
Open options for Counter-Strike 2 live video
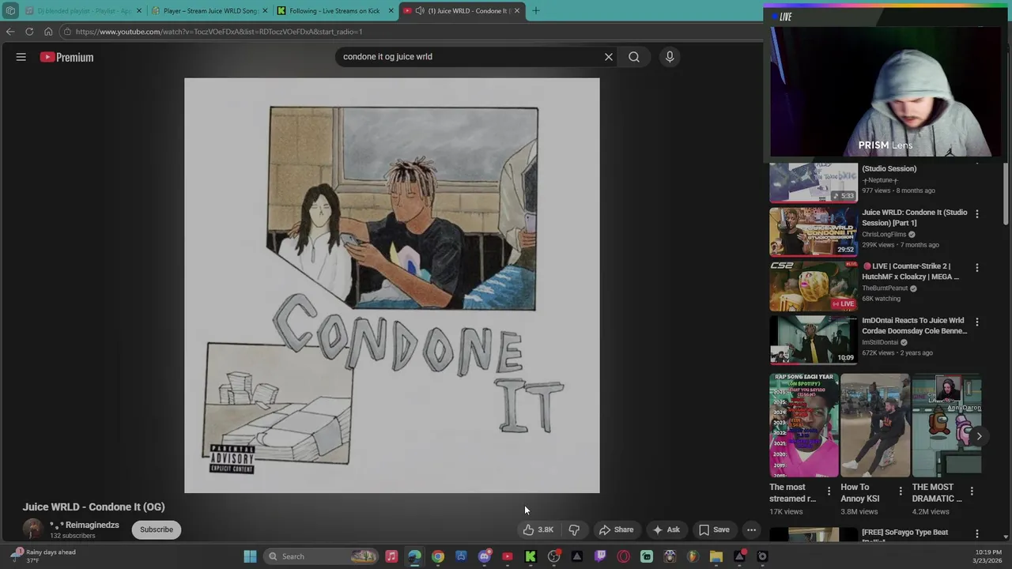click(x=977, y=268)
